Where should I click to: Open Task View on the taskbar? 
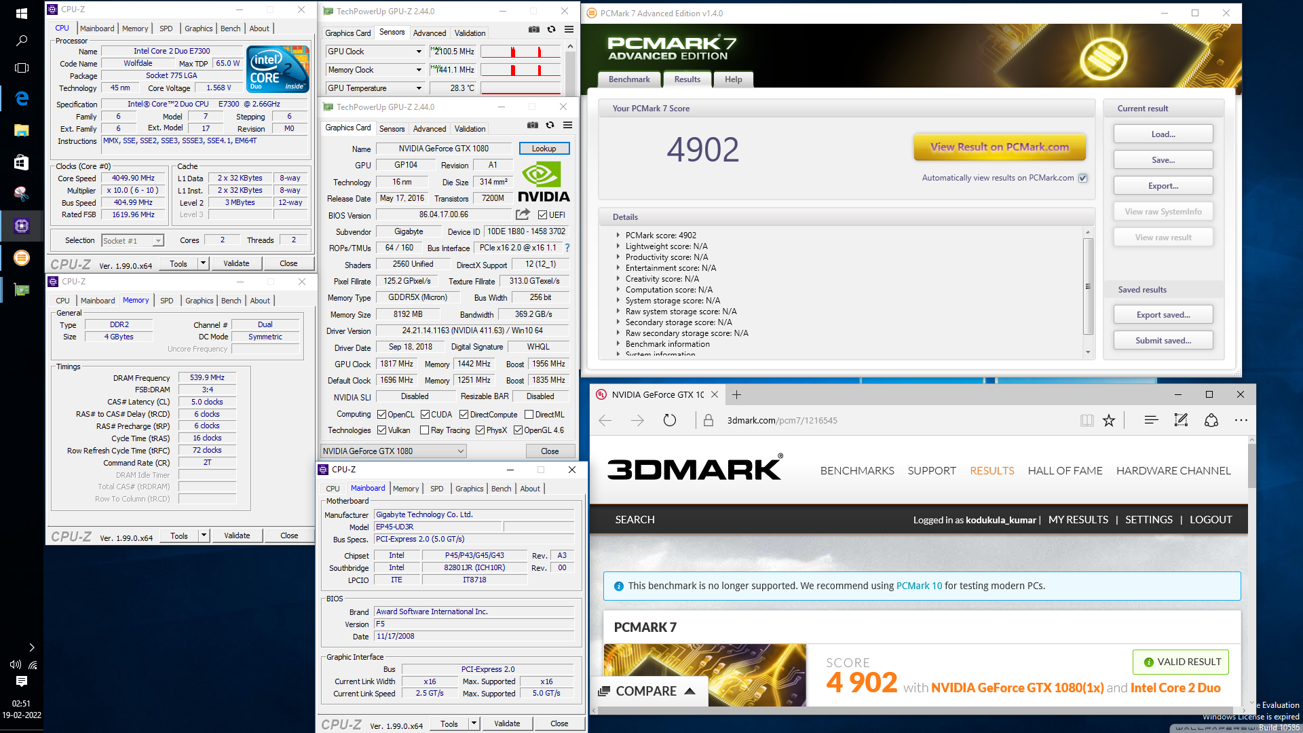click(x=22, y=68)
